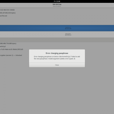Select the blue Partition 2 LUKS block
114x114 pixels.
tap(57, 28)
